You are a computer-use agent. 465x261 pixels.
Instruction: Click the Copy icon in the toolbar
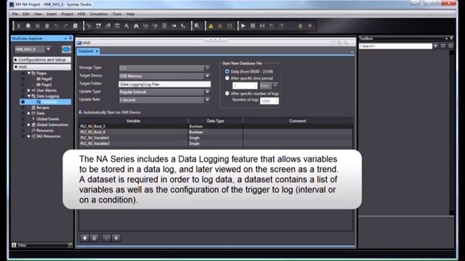click(28, 26)
